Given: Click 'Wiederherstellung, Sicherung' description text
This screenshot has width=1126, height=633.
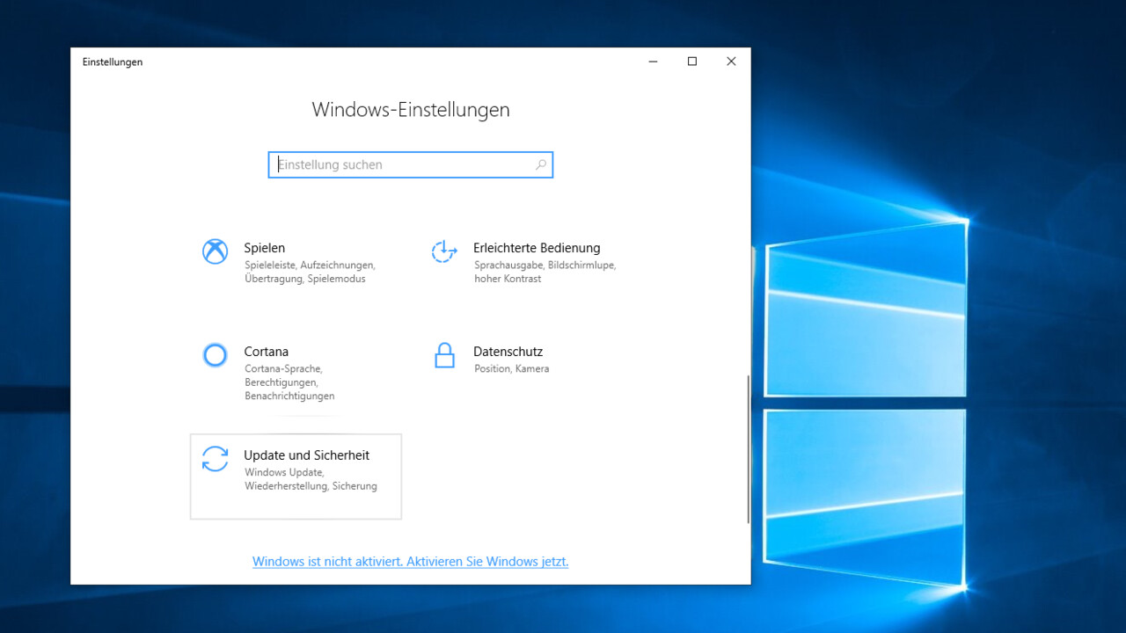Looking at the screenshot, I should point(311,486).
